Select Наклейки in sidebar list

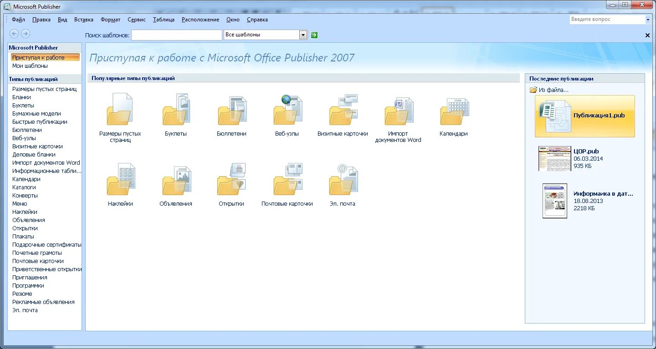pyautogui.click(x=25, y=212)
